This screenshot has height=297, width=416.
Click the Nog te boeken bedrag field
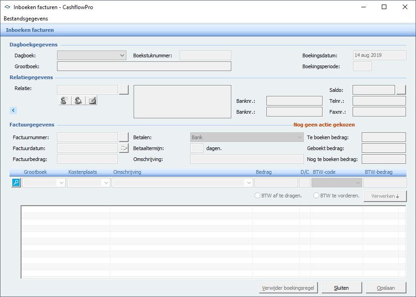384,159
